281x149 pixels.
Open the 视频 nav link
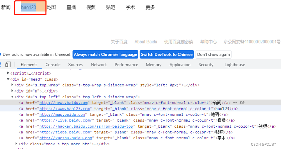tap(91, 7)
